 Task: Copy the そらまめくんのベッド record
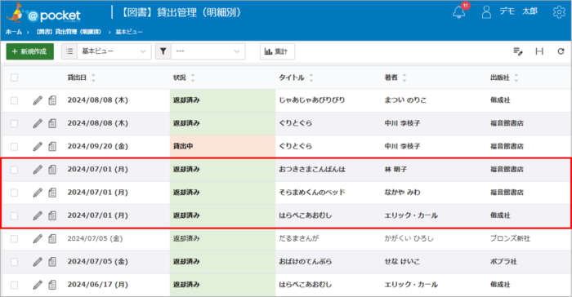pyautogui.click(x=52, y=193)
